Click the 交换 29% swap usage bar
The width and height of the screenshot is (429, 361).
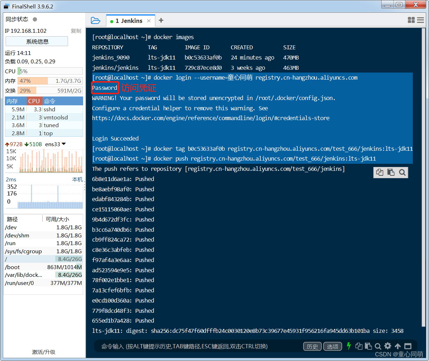click(x=50, y=91)
